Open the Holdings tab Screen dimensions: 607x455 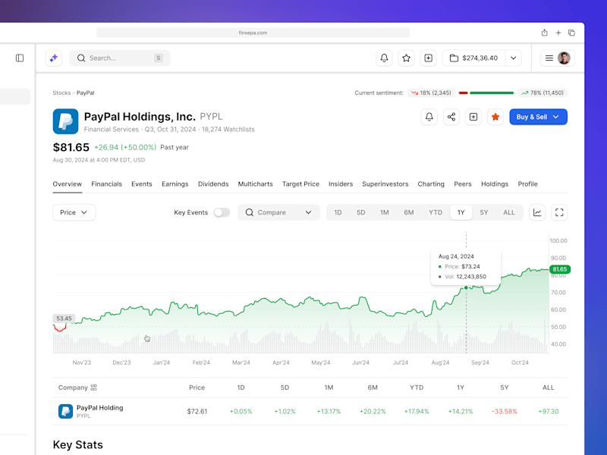(x=495, y=184)
